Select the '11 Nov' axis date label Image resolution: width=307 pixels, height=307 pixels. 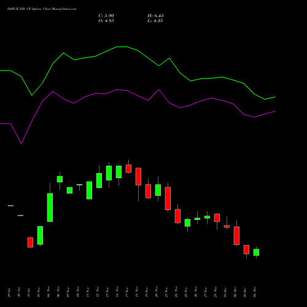coord(88,292)
